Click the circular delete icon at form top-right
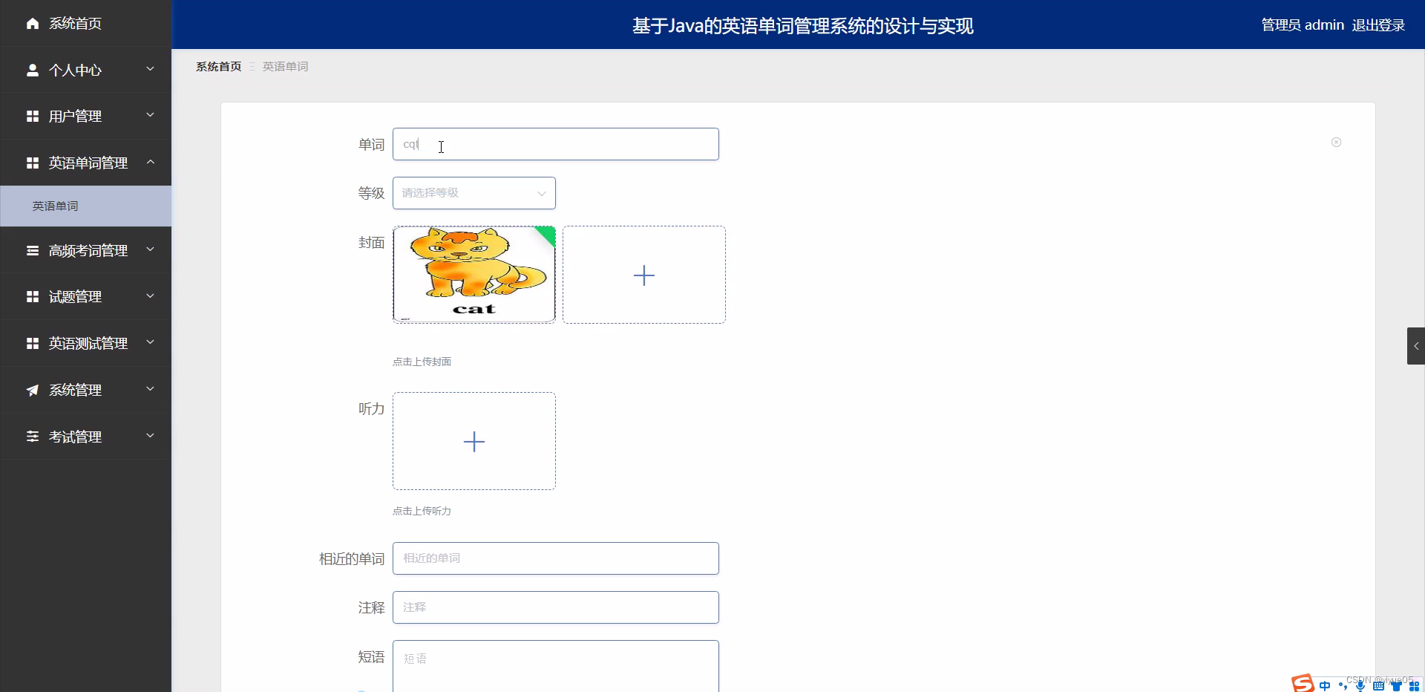Viewport: 1425px width, 692px height. 1336,142
